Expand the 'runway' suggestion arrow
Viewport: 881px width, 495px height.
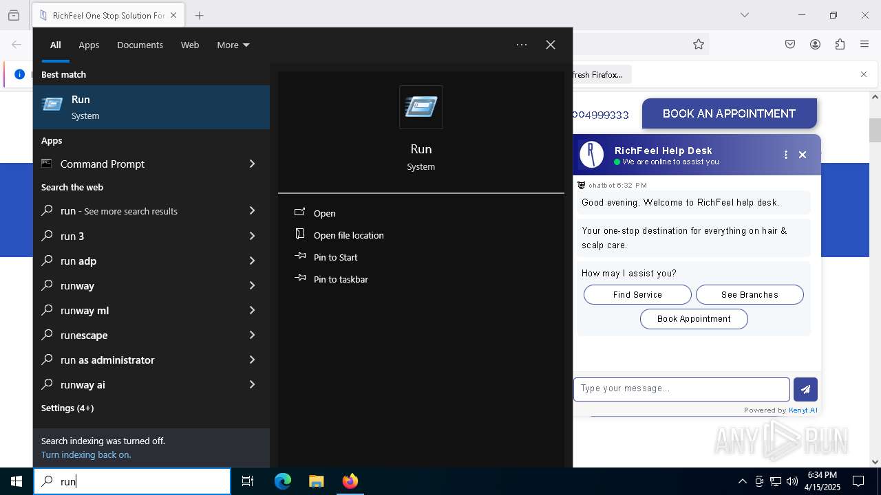pyautogui.click(x=252, y=285)
